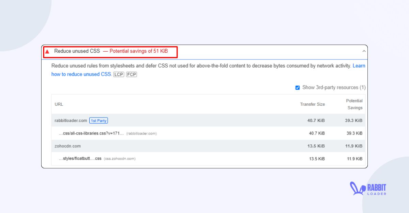Click the red-highlighted audit title area

click(109, 52)
